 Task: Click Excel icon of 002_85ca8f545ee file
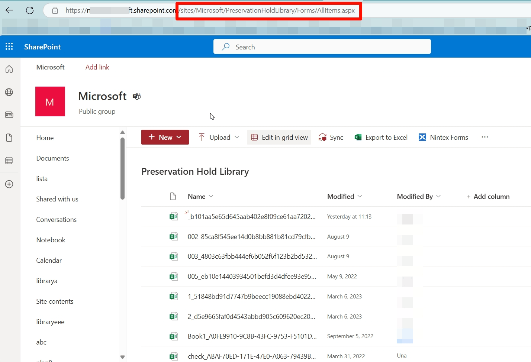coord(174,236)
